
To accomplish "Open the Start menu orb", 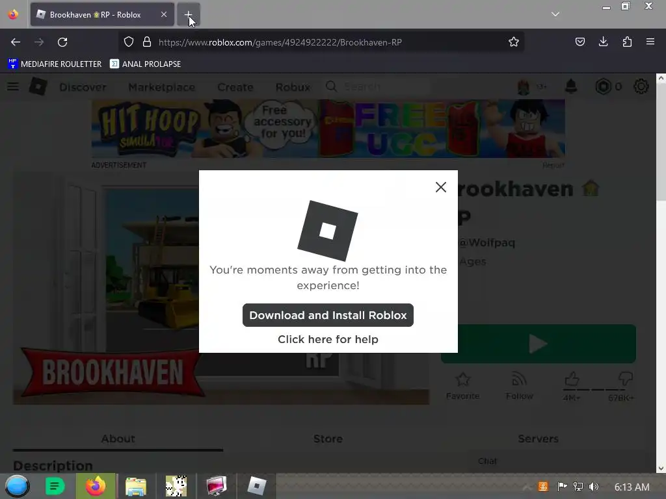I will [x=18, y=486].
